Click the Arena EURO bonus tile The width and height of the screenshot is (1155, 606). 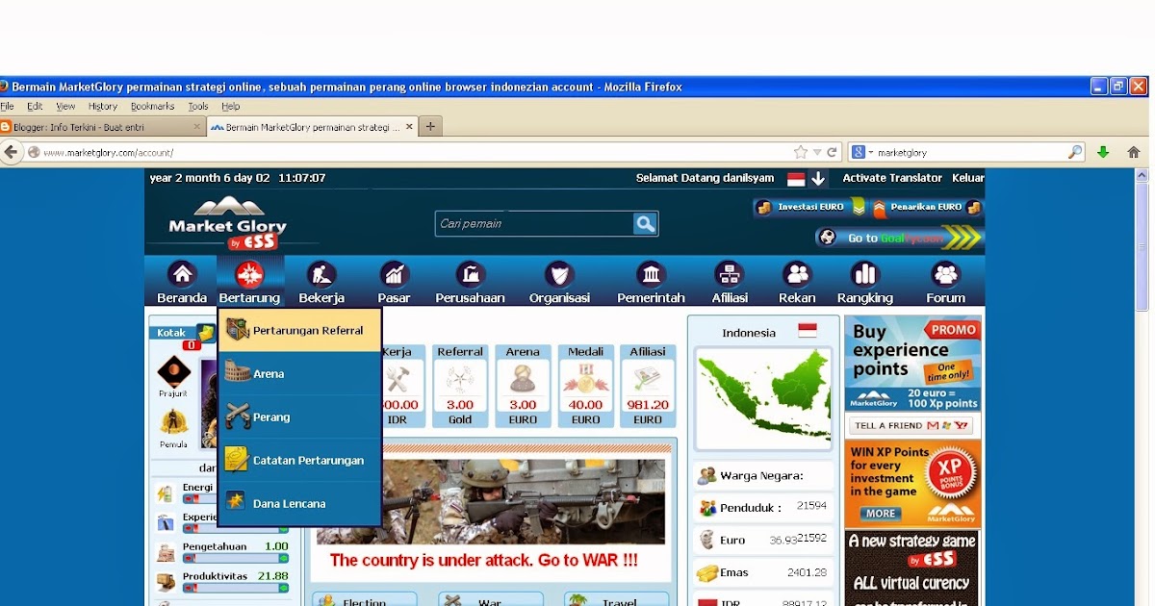523,386
